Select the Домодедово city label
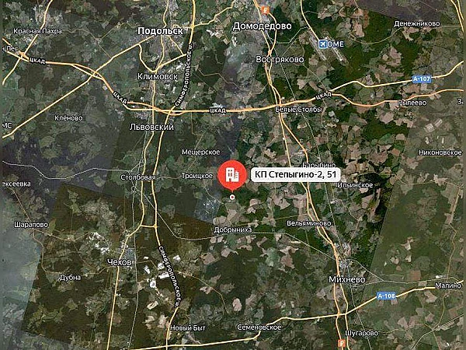The height and width of the screenshot is (350, 466). [x=263, y=26]
